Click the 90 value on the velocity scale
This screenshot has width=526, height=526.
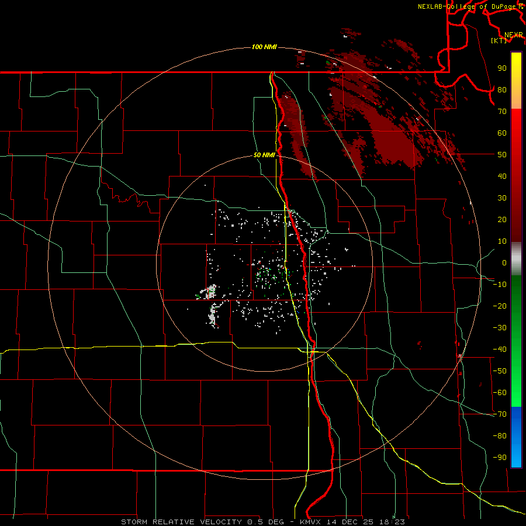click(x=502, y=68)
